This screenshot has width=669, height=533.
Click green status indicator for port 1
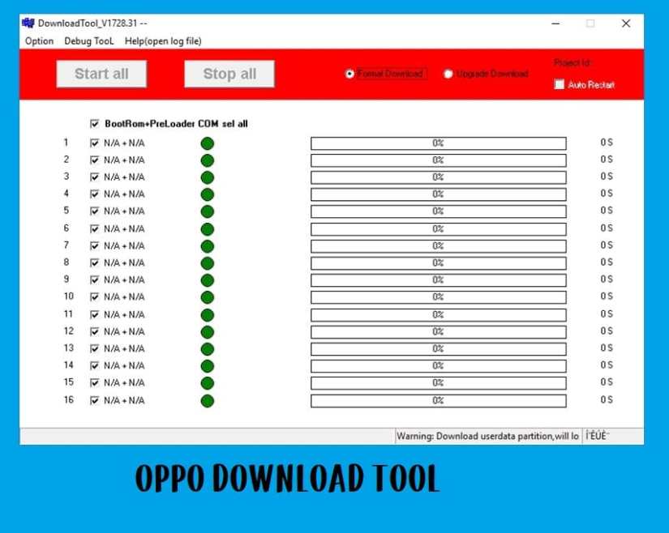tap(208, 143)
